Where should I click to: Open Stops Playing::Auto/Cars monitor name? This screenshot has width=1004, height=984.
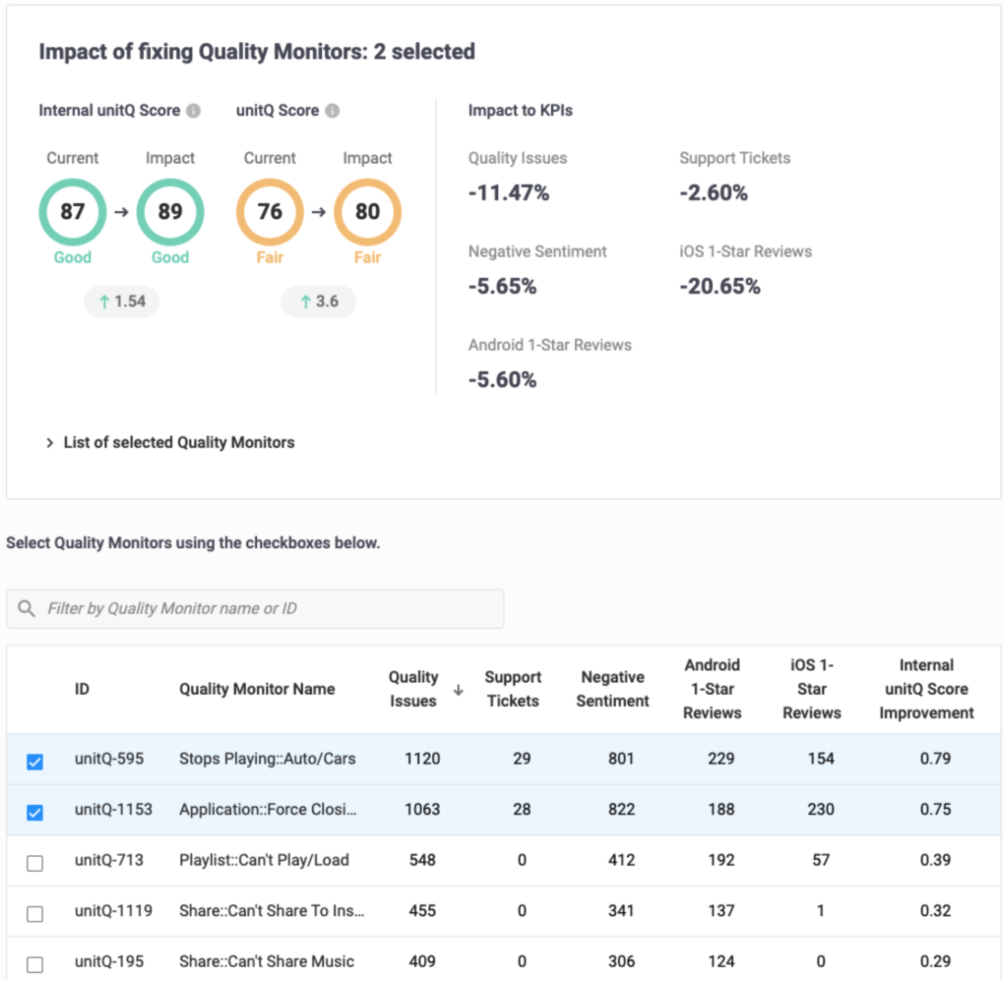click(x=267, y=759)
